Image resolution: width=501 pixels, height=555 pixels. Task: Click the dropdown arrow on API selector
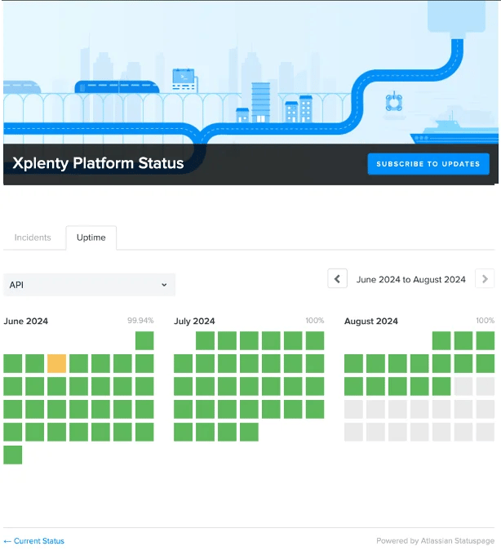pos(164,285)
